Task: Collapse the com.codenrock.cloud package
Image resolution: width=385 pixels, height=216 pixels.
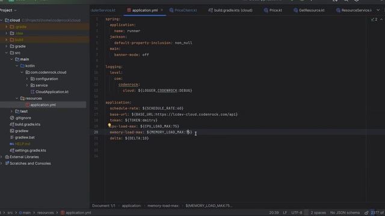Action: click(x=22, y=72)
